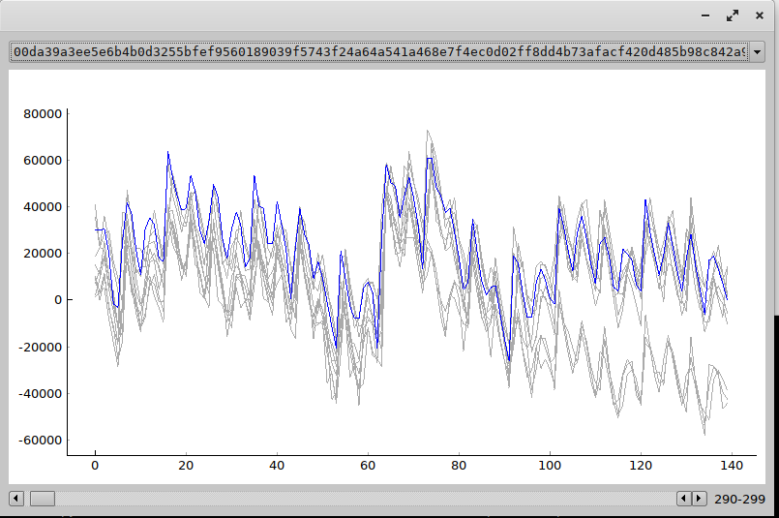Image resolution: width=779 pixels, height=518 pixels.
Task: Click the left arrow of the horizontal scrollbar
Action: (16, 498)
